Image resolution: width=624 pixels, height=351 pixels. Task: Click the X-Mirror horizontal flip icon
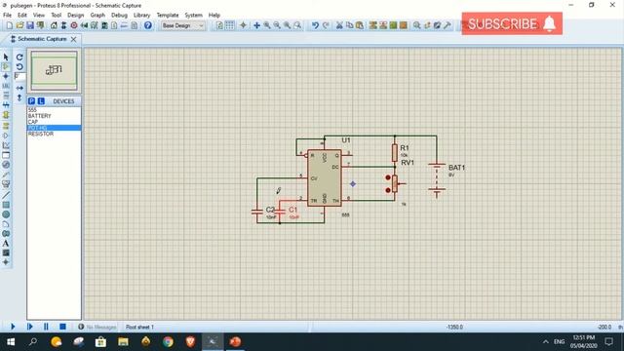point(19,88)
